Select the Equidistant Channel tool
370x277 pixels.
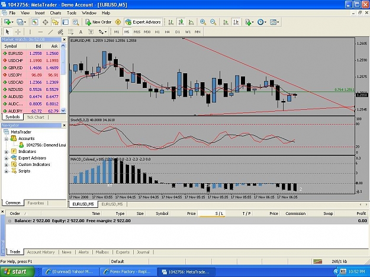[60, 32]
